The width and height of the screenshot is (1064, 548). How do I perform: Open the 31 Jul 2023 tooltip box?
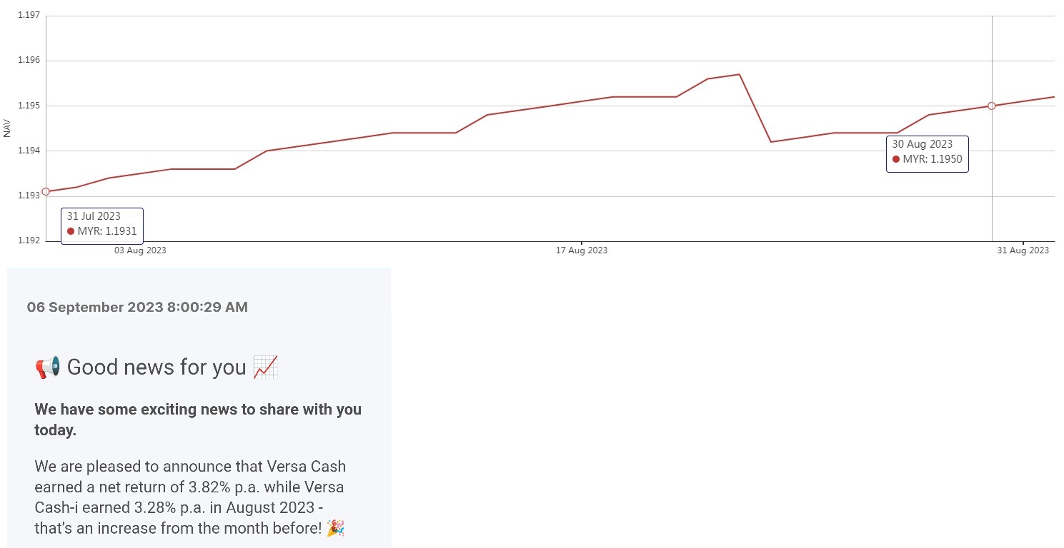102,226
